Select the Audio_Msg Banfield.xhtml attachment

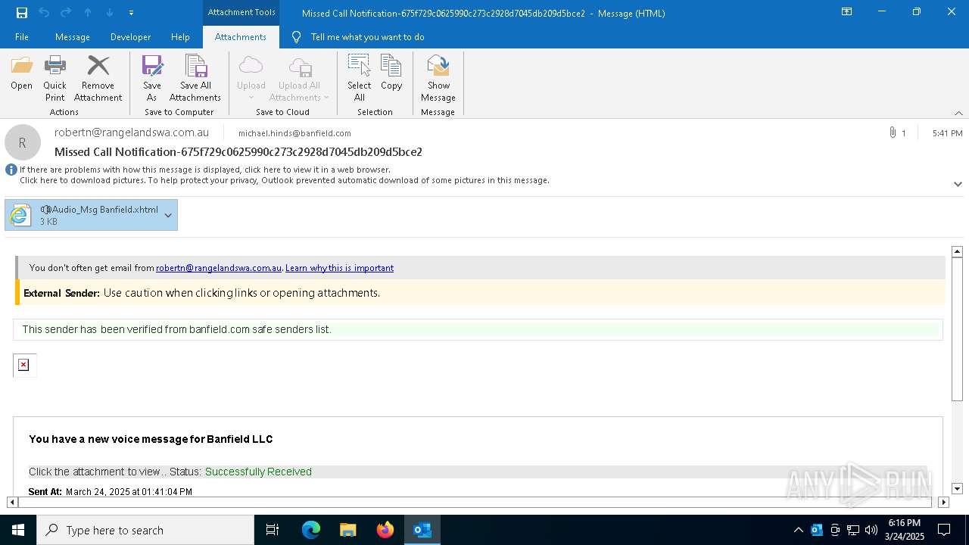pos(91,215)
